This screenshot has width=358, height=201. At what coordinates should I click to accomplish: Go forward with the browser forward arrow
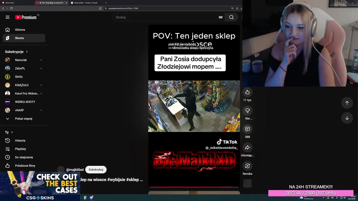(x=7, y=8)
